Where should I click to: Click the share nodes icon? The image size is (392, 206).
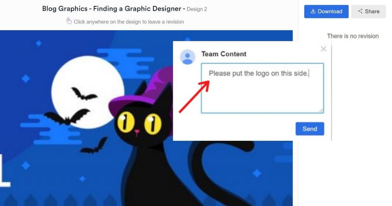tap(360, 11)
